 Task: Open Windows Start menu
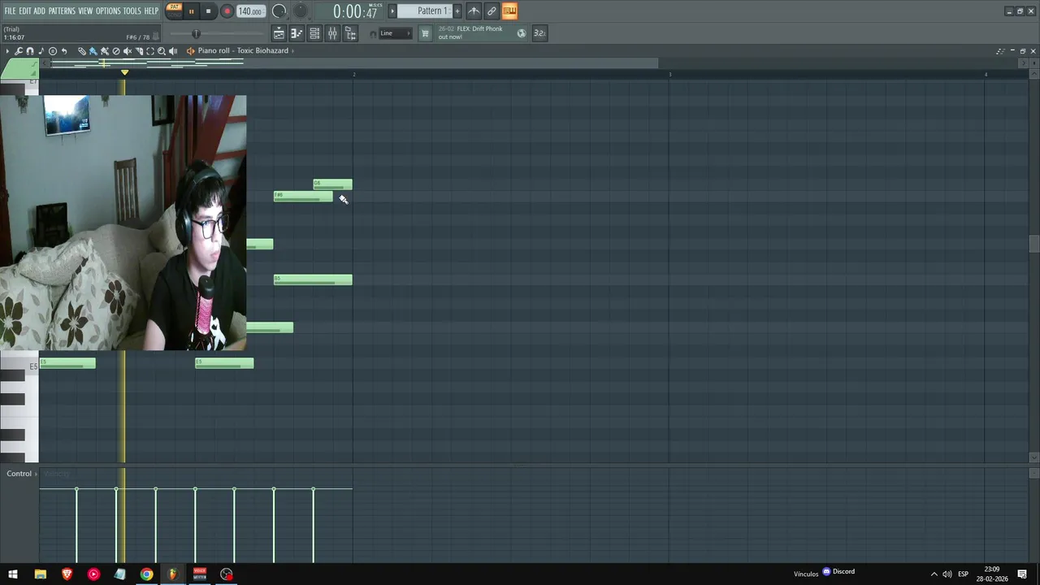coord(13,574)
